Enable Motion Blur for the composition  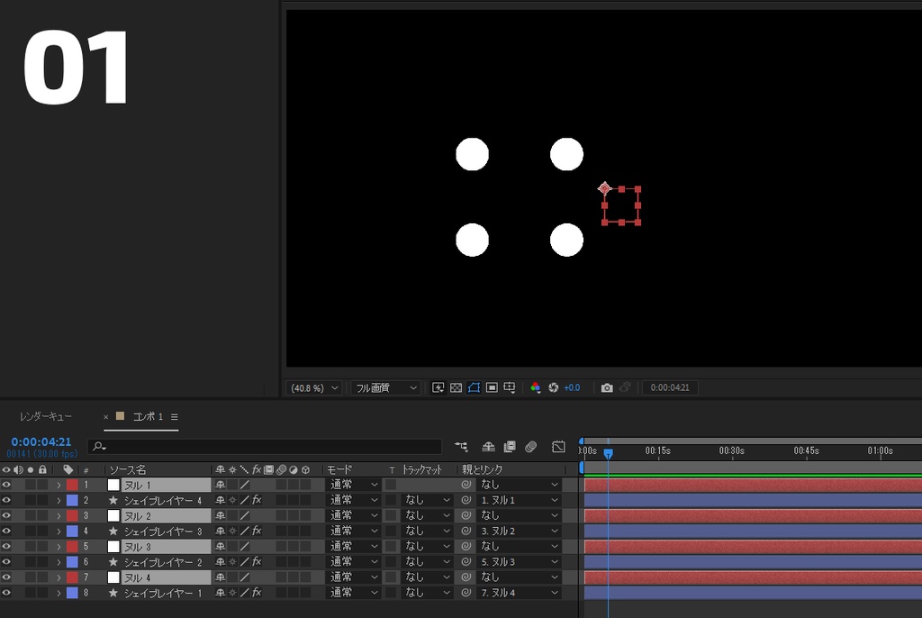(531, 447)
